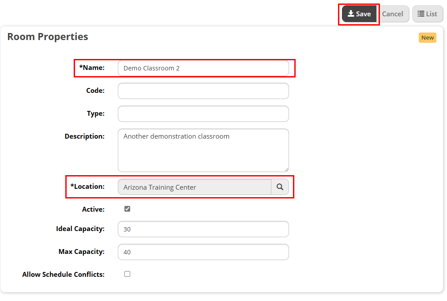Image resolution: width=447 pixels, height=301 pixels.
Task: Click the Location search magnifier icon
Action: pos(280,187)
